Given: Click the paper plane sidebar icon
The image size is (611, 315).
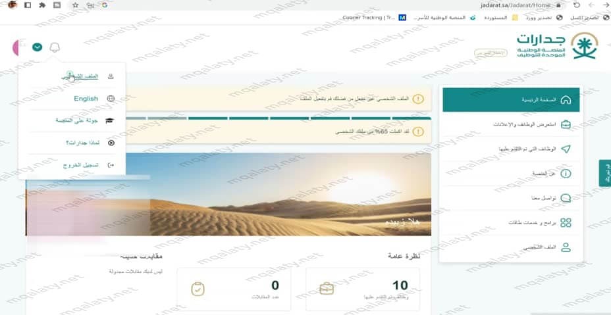Looking at the screenshot, I should coord(566,149).
